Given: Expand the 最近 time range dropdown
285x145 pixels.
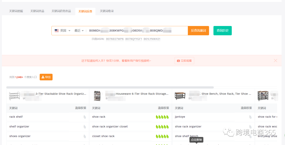Looking at the screenshot, I should tap(79, 30).
